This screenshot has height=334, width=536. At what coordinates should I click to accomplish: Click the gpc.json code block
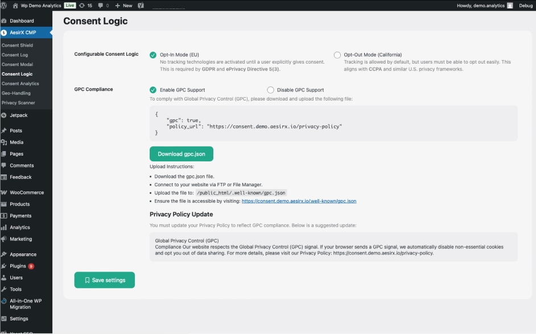coord(333,123)
